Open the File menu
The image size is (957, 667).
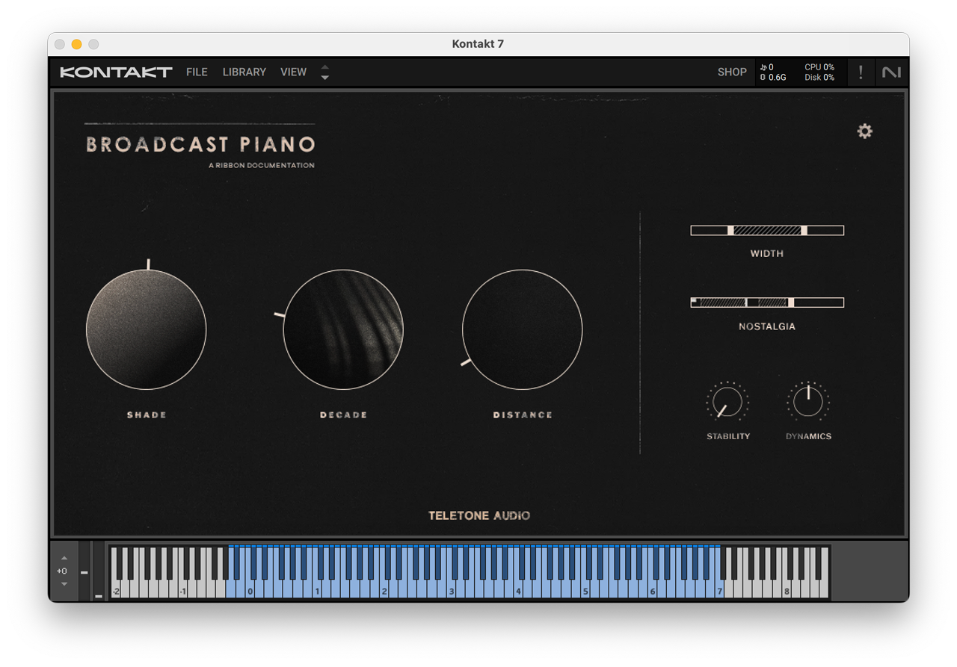tap(197, 72)
